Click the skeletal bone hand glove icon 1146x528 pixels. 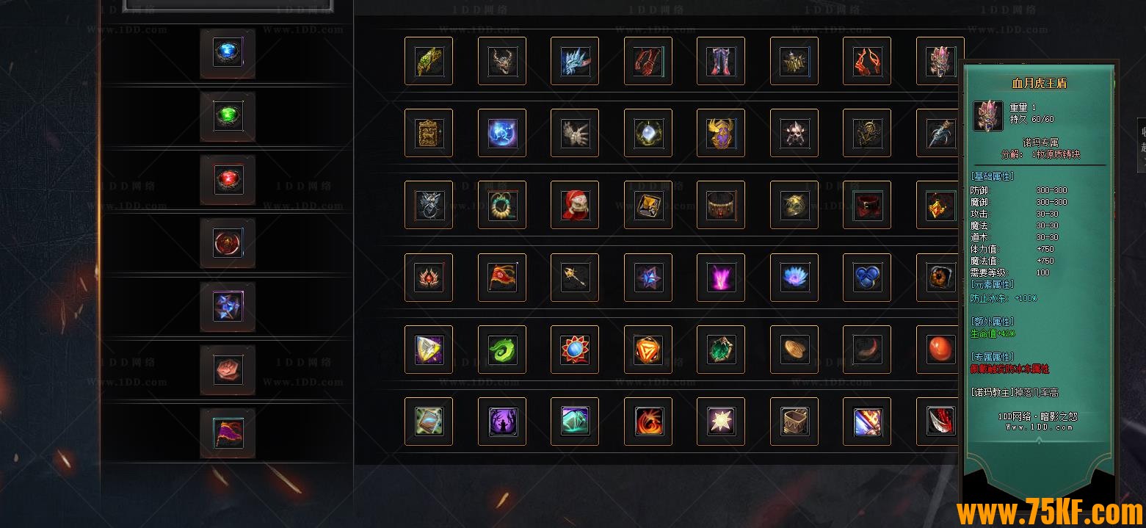(575, 133)
